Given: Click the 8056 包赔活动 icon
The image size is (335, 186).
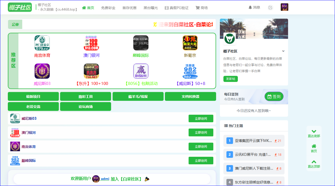Looking at the screenshot, I should pyautogui.click(x=141, y=71).
